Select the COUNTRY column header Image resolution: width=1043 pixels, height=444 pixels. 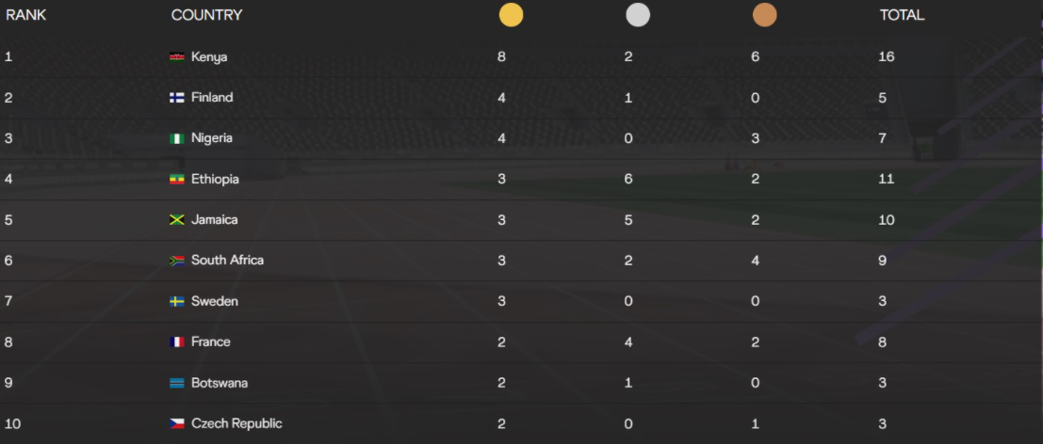207,15
